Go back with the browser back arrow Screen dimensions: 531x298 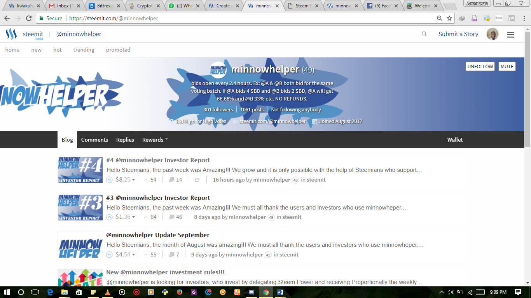point(7,18)
